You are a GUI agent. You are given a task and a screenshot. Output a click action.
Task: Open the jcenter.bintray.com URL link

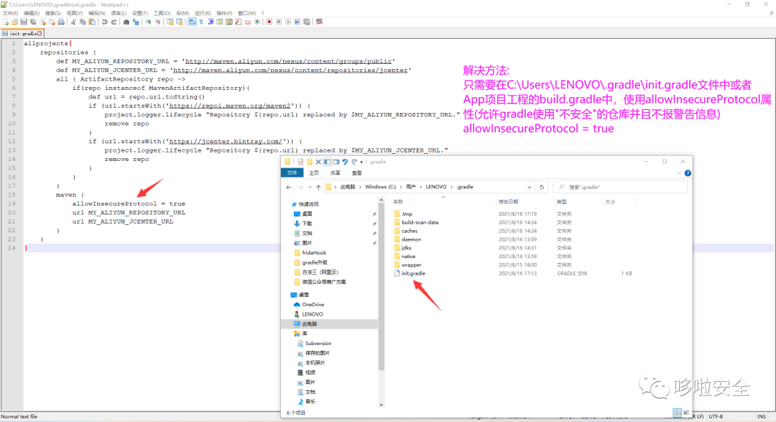point(226,141)
